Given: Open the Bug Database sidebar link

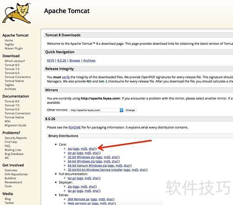Looking at the screenshot, I should tap(14, 154).
